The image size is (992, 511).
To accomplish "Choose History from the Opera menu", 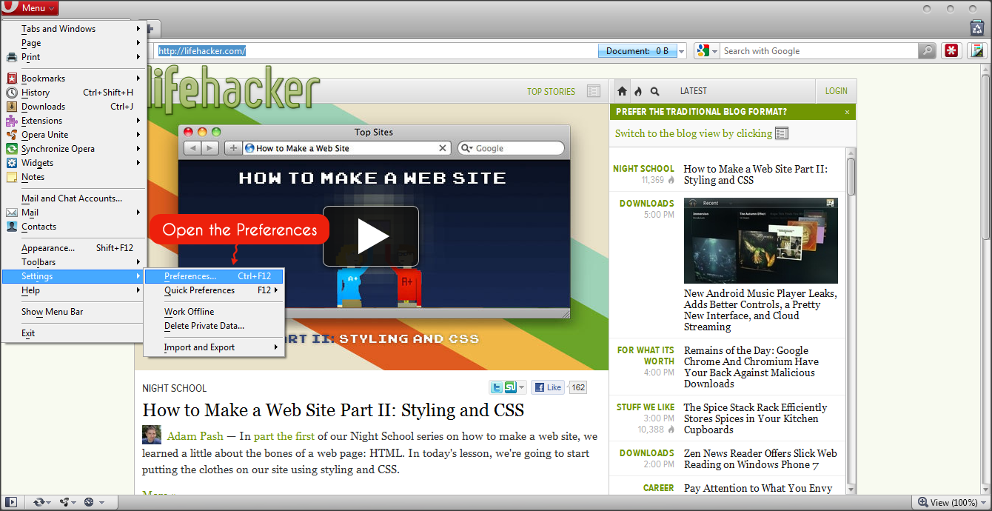I will pos(73,93).
